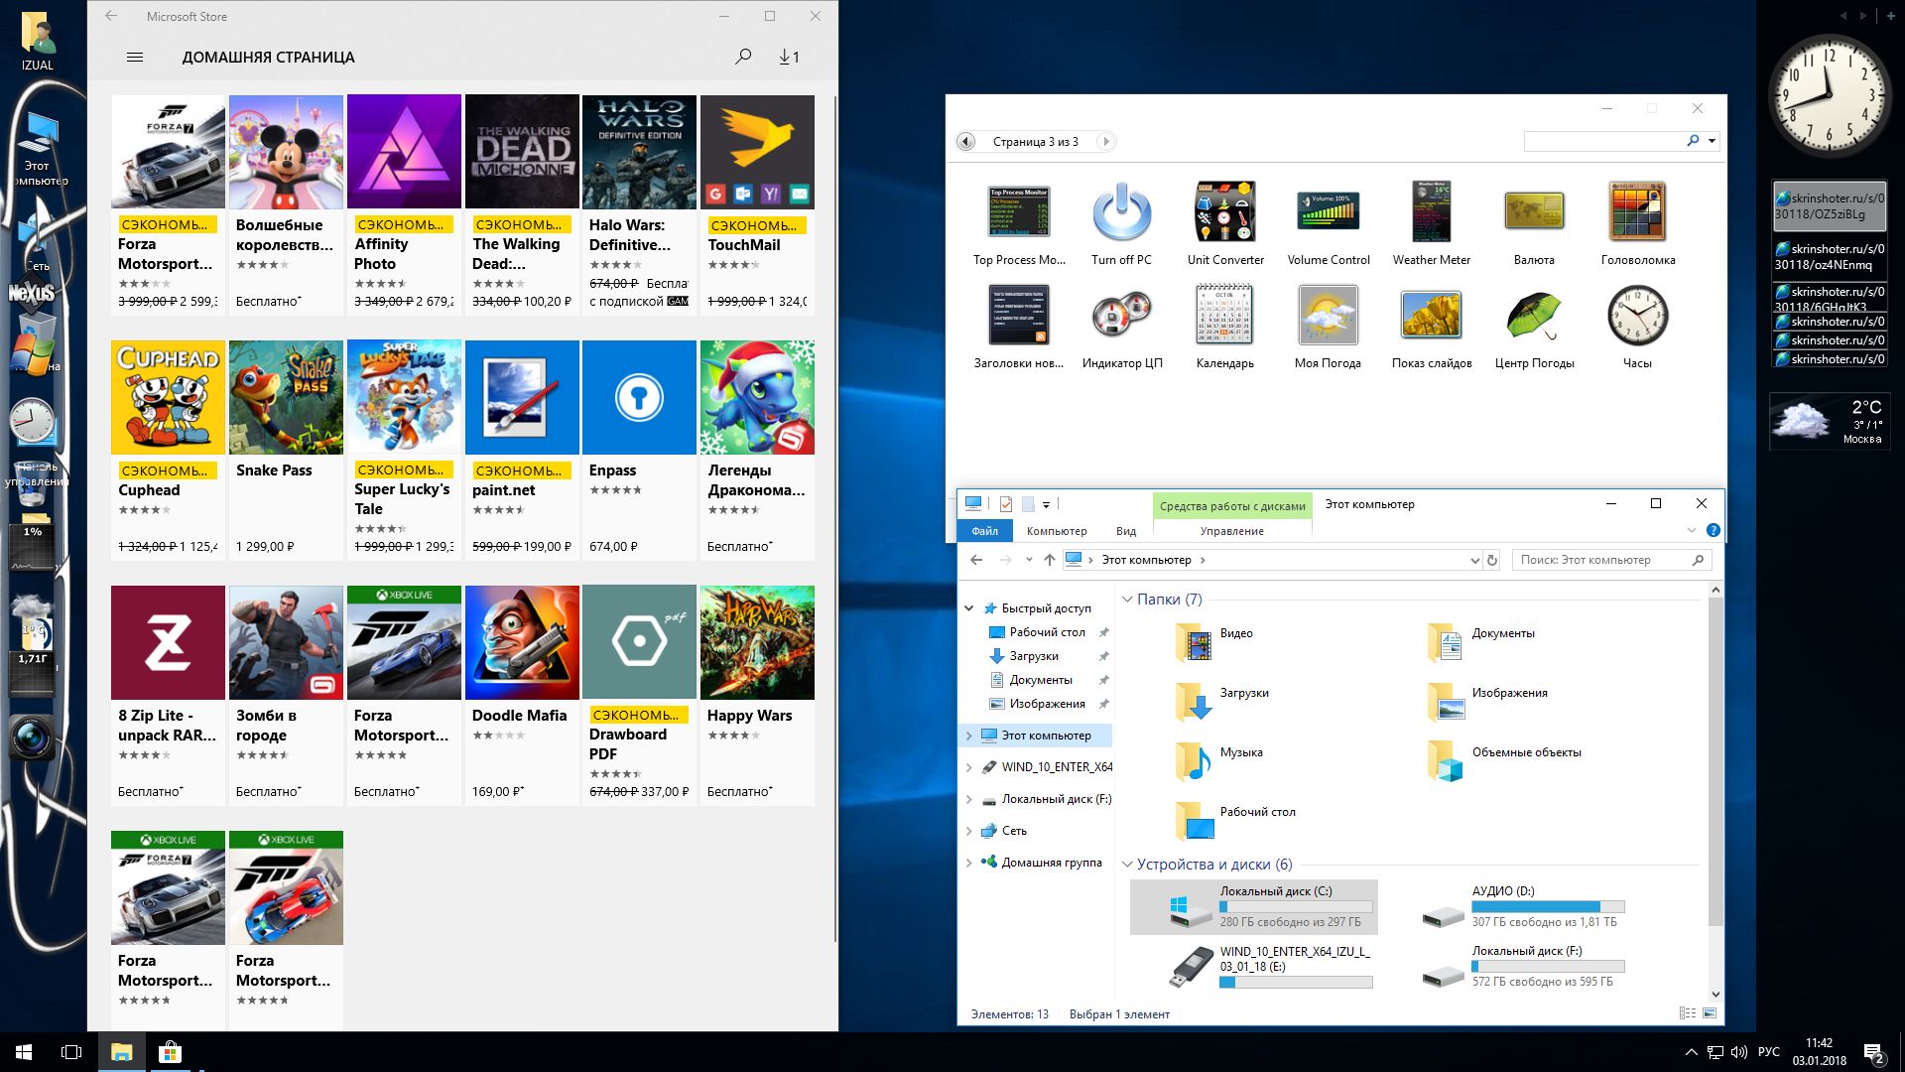Open the Store hamburger menu
Viewport: 1905px width, 1072px height.
click(135, 57)
